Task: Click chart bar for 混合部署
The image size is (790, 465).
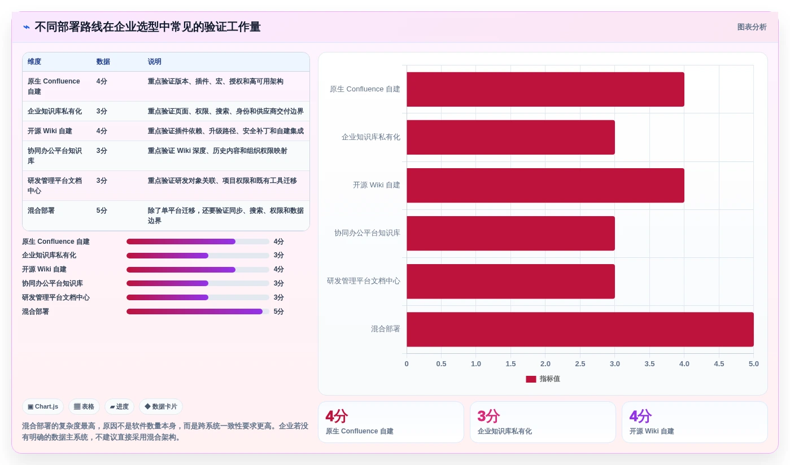Action: click(580, 329)
